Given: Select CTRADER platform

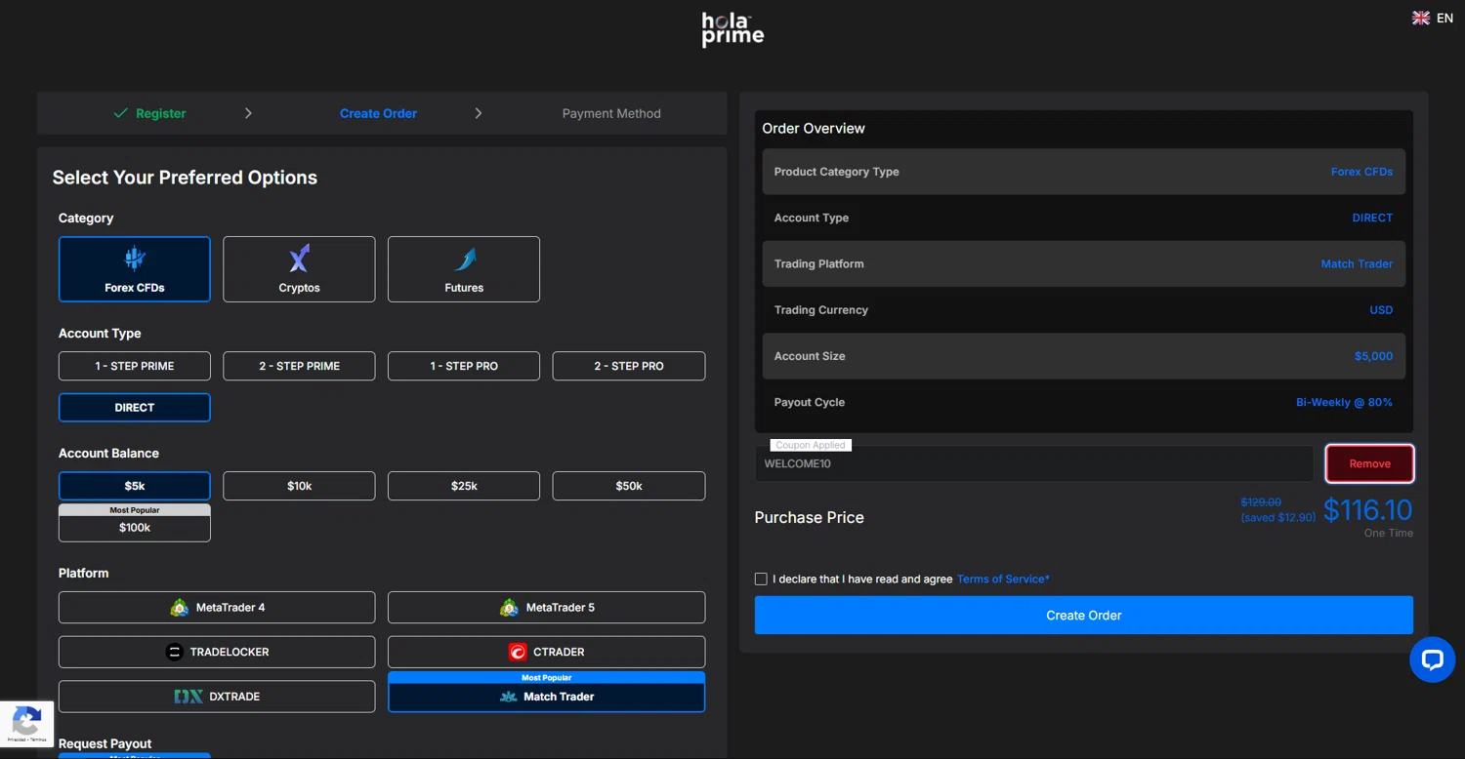Looking at the screenshot, I should 546,652.
